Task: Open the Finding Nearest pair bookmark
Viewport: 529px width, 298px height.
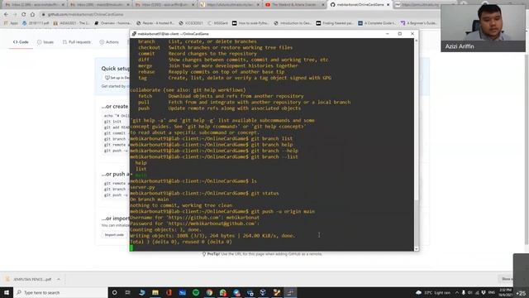Action: click(335, 23)
